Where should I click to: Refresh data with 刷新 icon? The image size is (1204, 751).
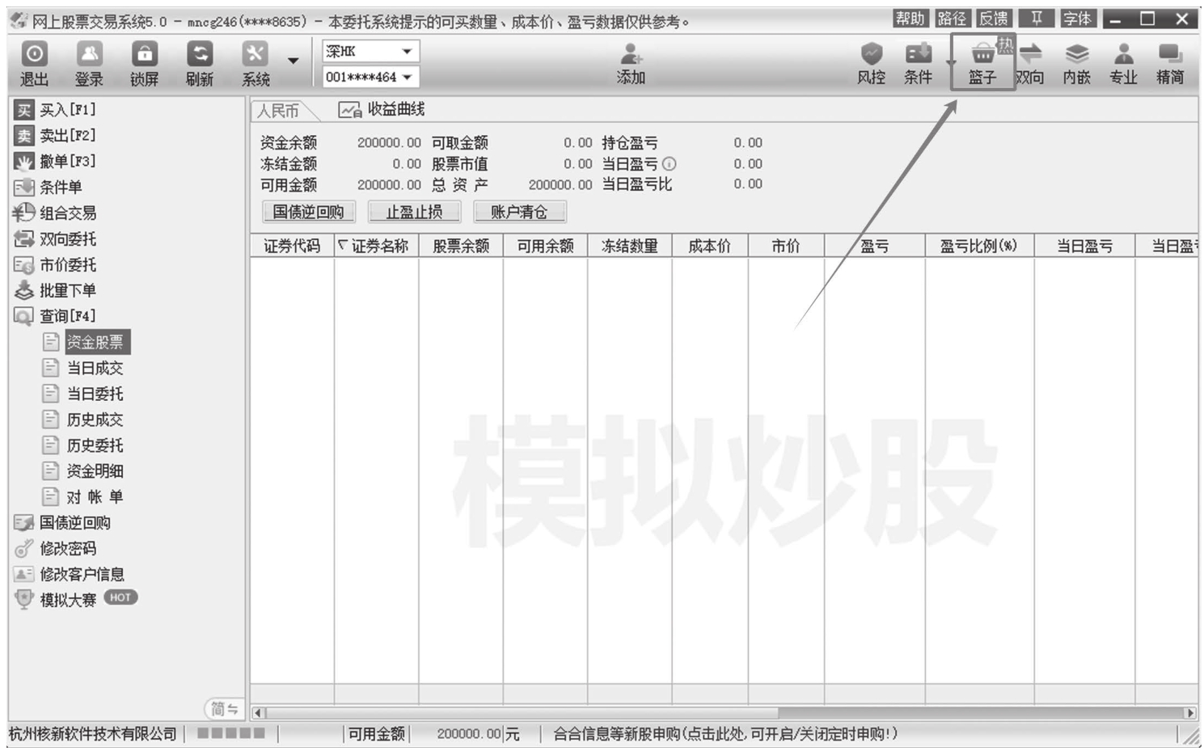tap(199, 64)
